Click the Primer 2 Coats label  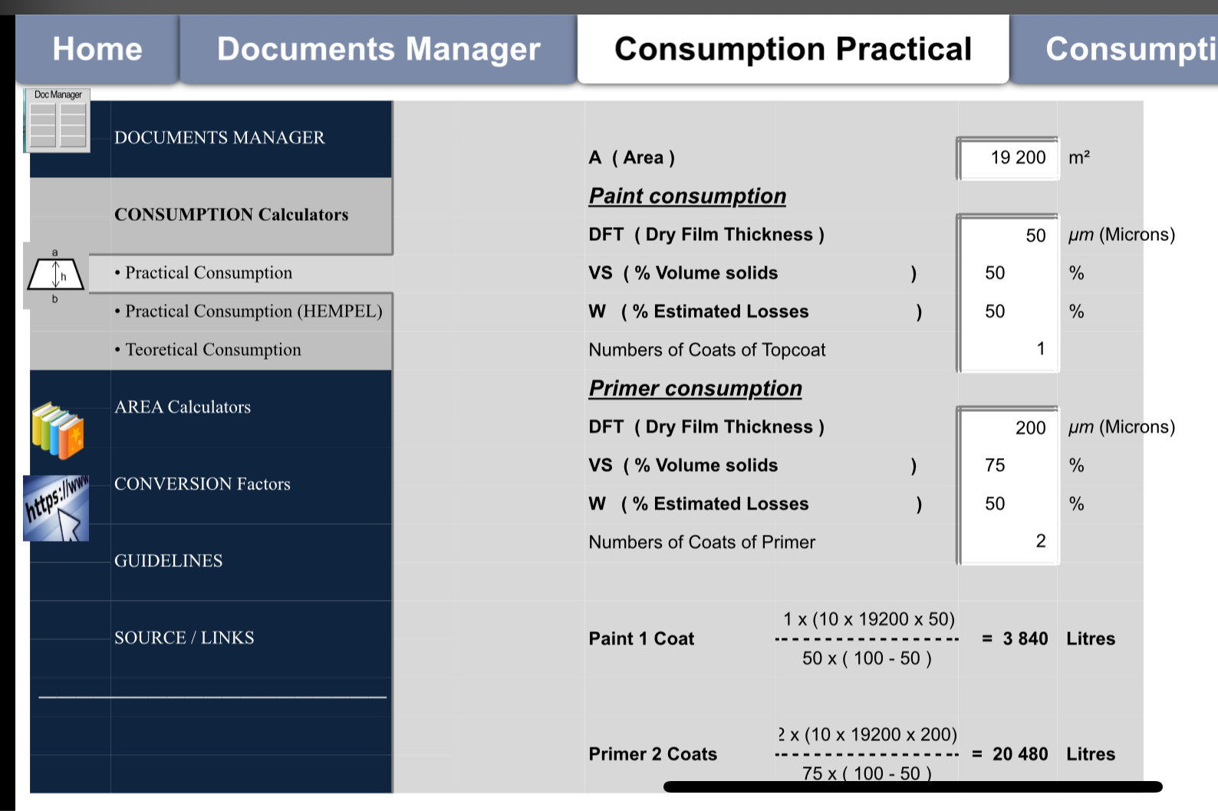(x=653, y=754)
